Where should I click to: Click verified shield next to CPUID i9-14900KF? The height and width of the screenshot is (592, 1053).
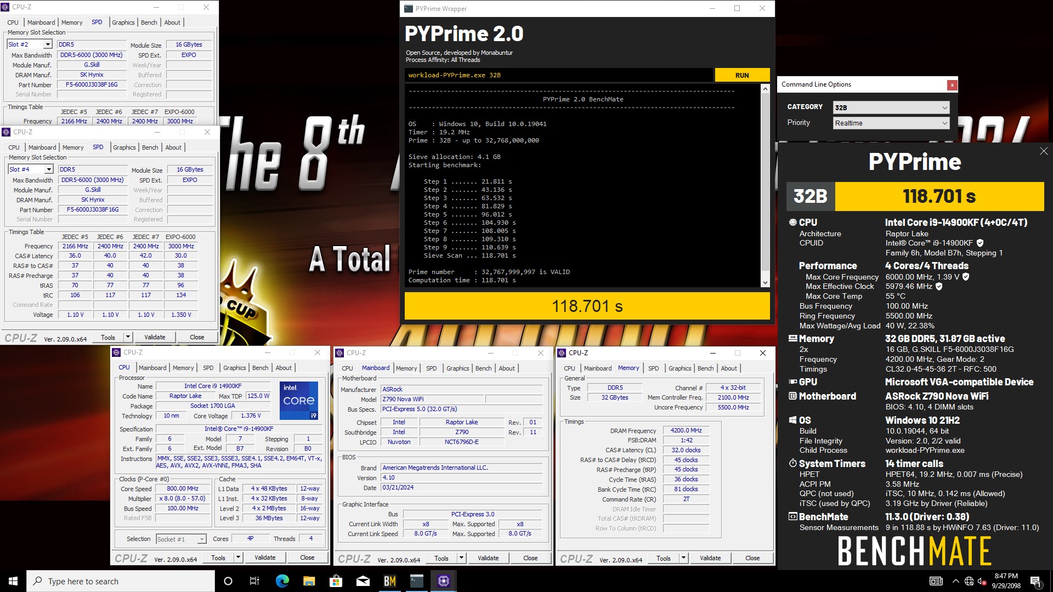tap(980, 243)
